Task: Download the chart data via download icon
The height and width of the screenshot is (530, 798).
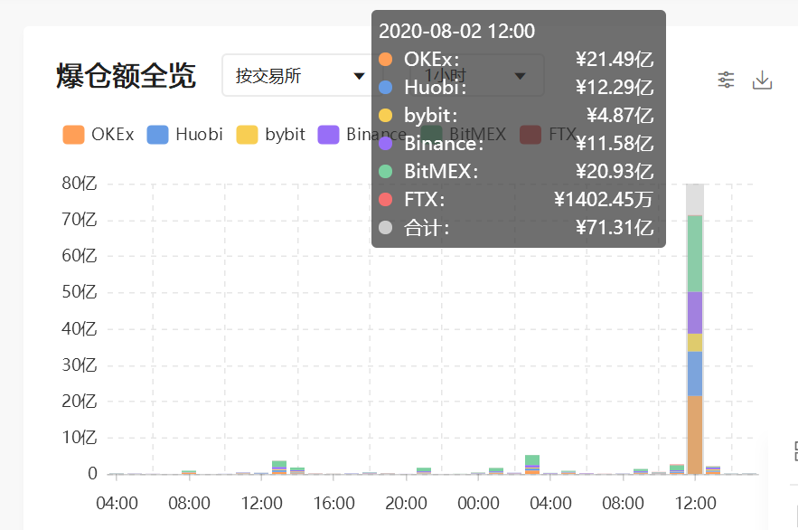Action: click(762, 80)
